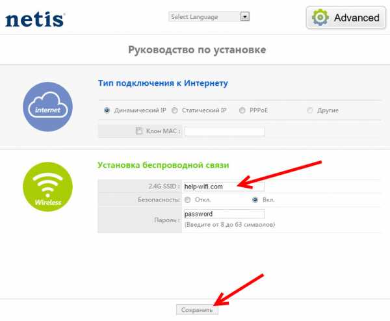Select PPPoE connection type
This screenshot has width=390, height=321.
point(242,110)
